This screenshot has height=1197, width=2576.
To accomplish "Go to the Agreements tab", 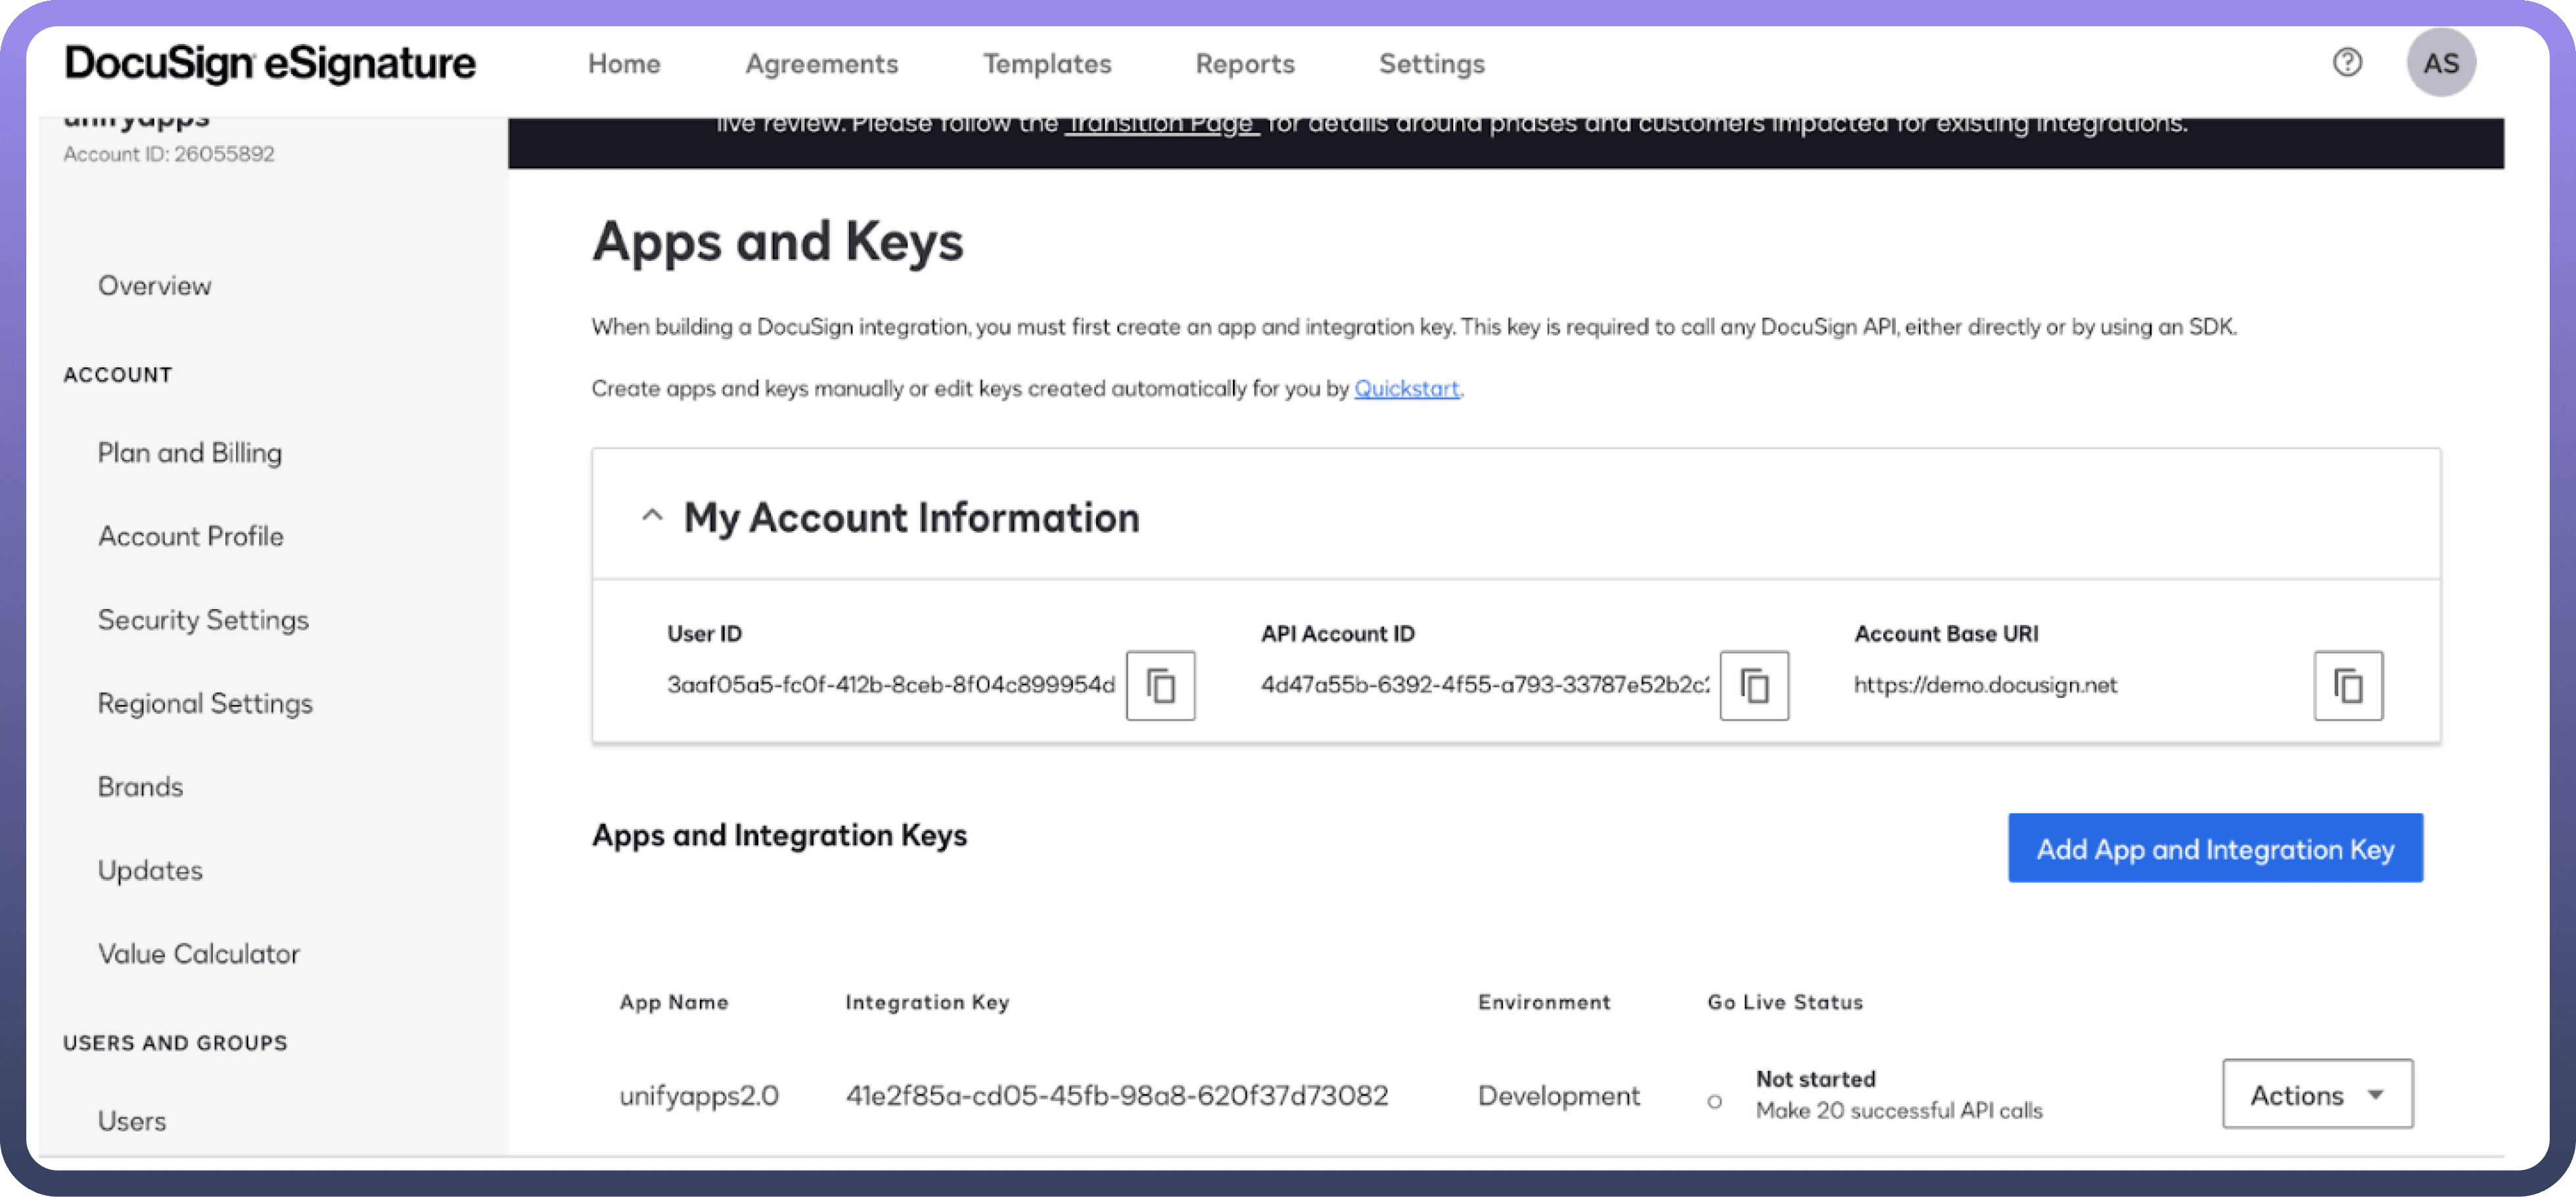I will click(x=821, y=64).
